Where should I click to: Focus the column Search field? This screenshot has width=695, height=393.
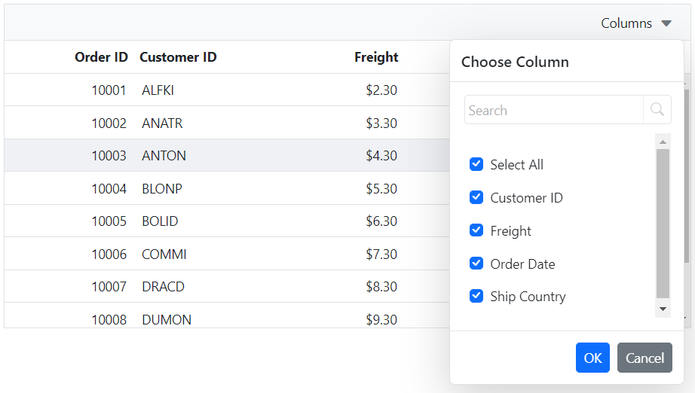point(554,110)
